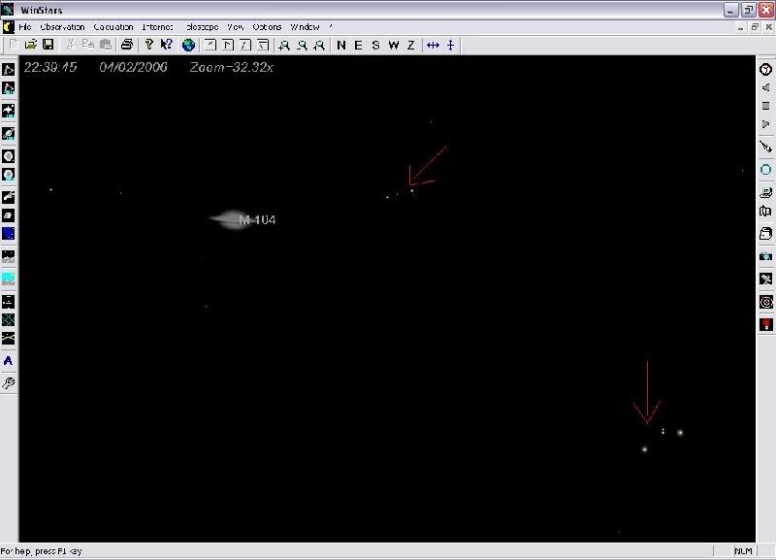Stop time animation square button
This screenshot has width=776, height=560.
click(x=766, y=106)
